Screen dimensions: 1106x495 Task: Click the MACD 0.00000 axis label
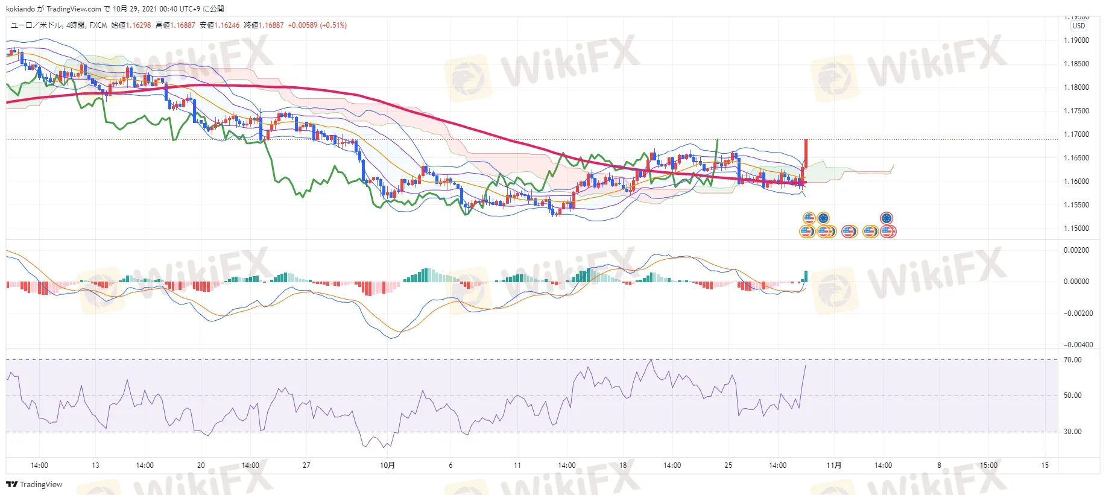pos(1076,282)
